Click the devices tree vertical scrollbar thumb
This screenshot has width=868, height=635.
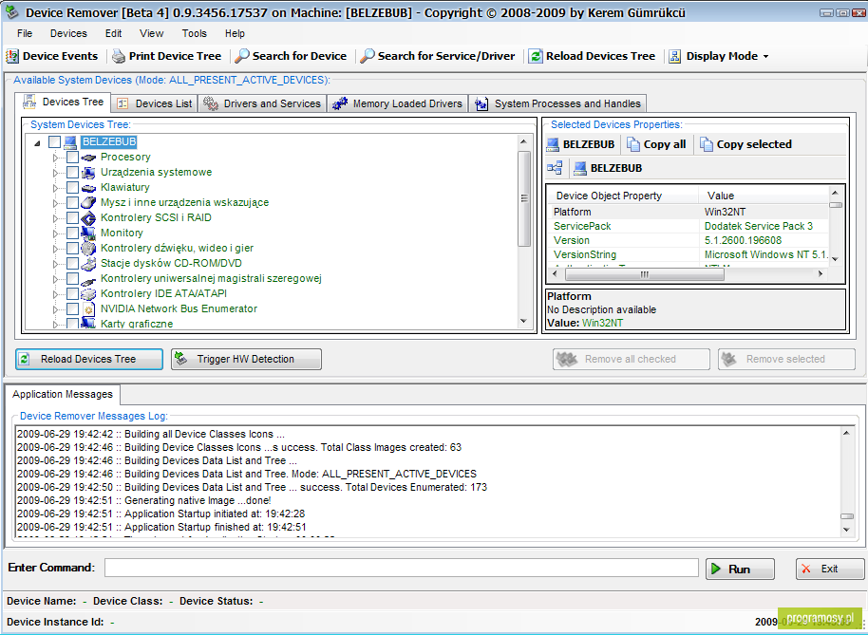coord(524,198)
